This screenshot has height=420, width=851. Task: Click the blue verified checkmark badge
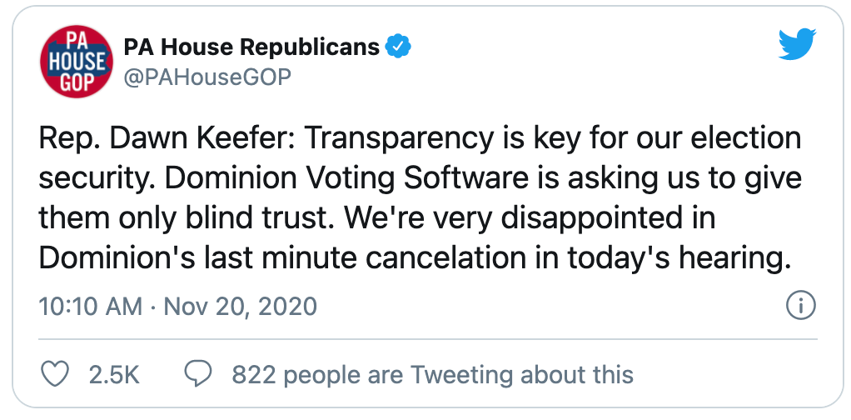[x=398, y=47]
